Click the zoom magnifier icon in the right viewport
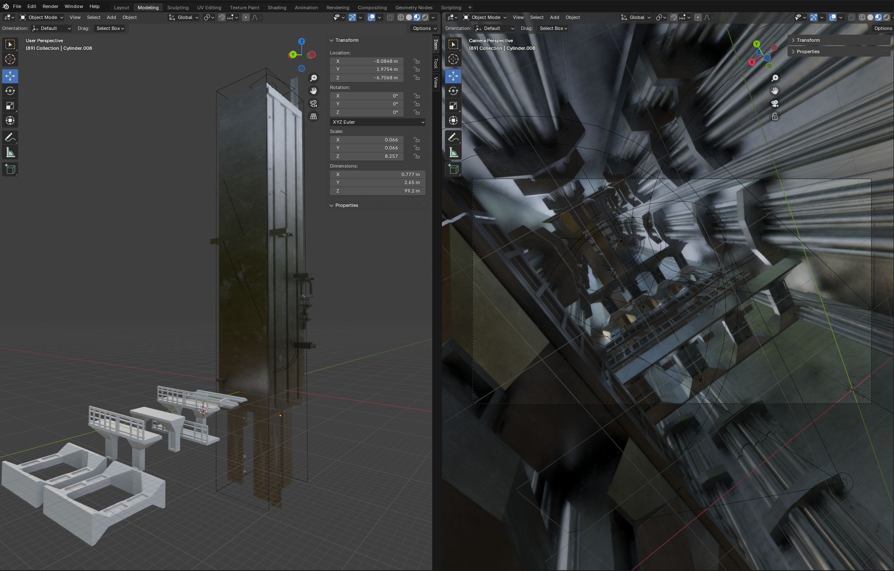The height and width of the screenshot is (571, 894). pyautogui.click(x=775, y=78)
